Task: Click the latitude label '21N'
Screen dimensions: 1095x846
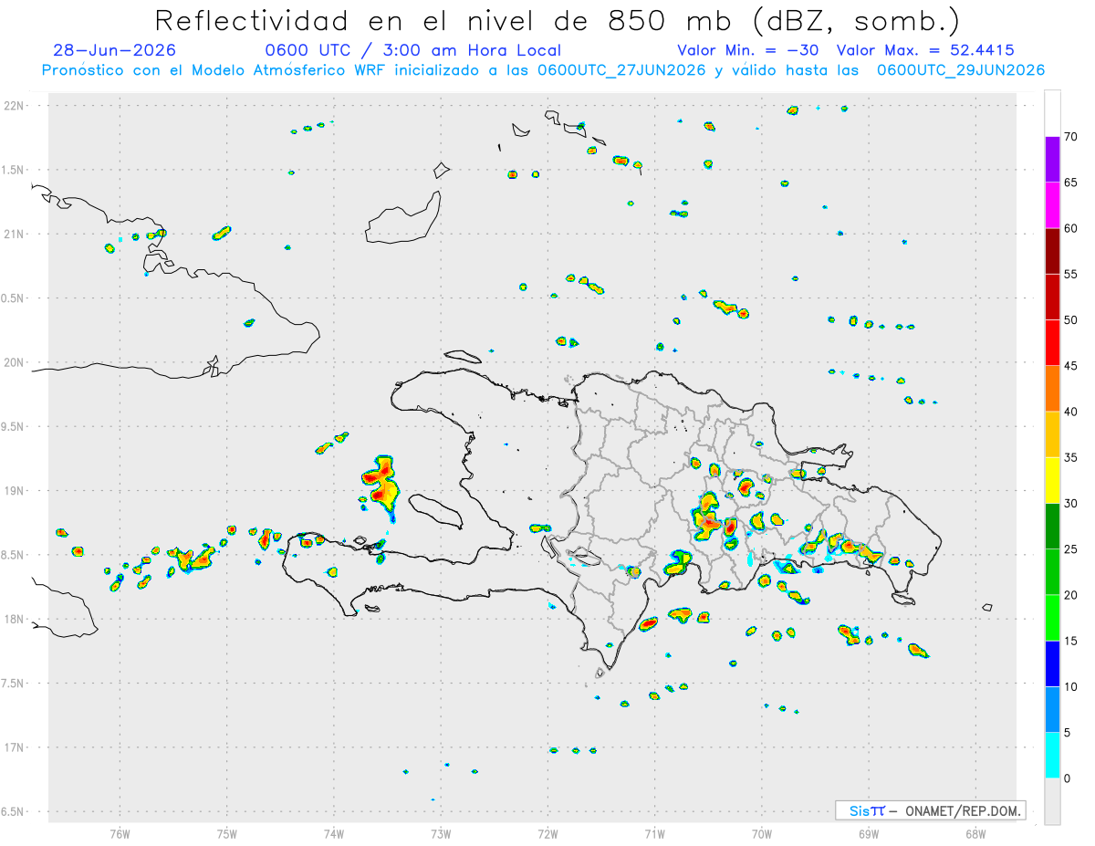Action: tap(15, 234)
